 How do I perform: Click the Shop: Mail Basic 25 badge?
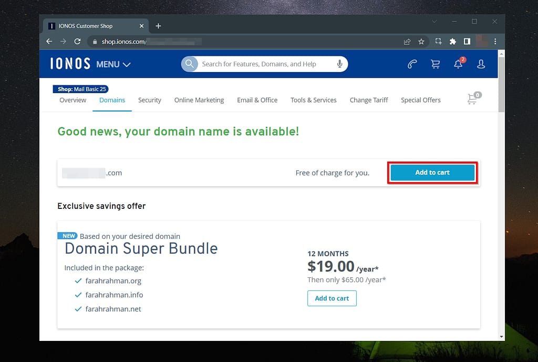(81, 89)
